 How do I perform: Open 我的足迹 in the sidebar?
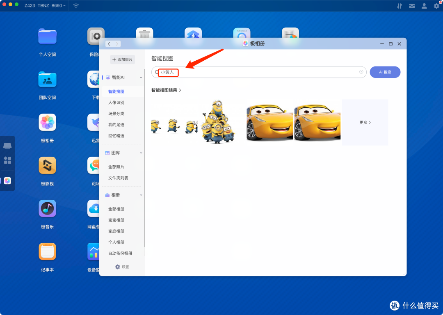click(x=116, y=125)
